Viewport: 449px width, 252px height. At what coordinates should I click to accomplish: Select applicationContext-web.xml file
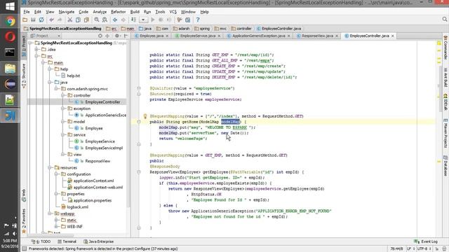(x=98, y=188)
